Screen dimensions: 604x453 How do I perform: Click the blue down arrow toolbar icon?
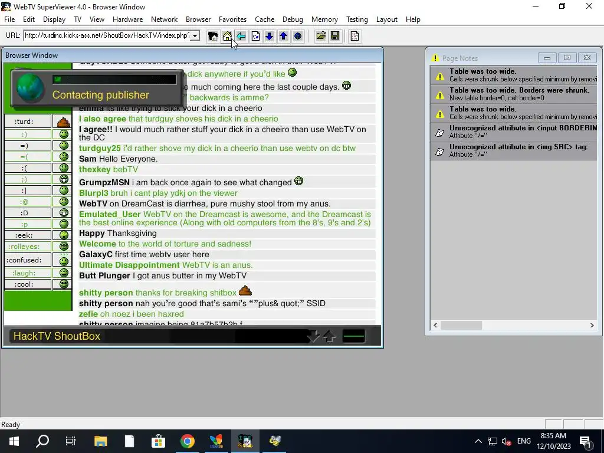click(269, 36)
